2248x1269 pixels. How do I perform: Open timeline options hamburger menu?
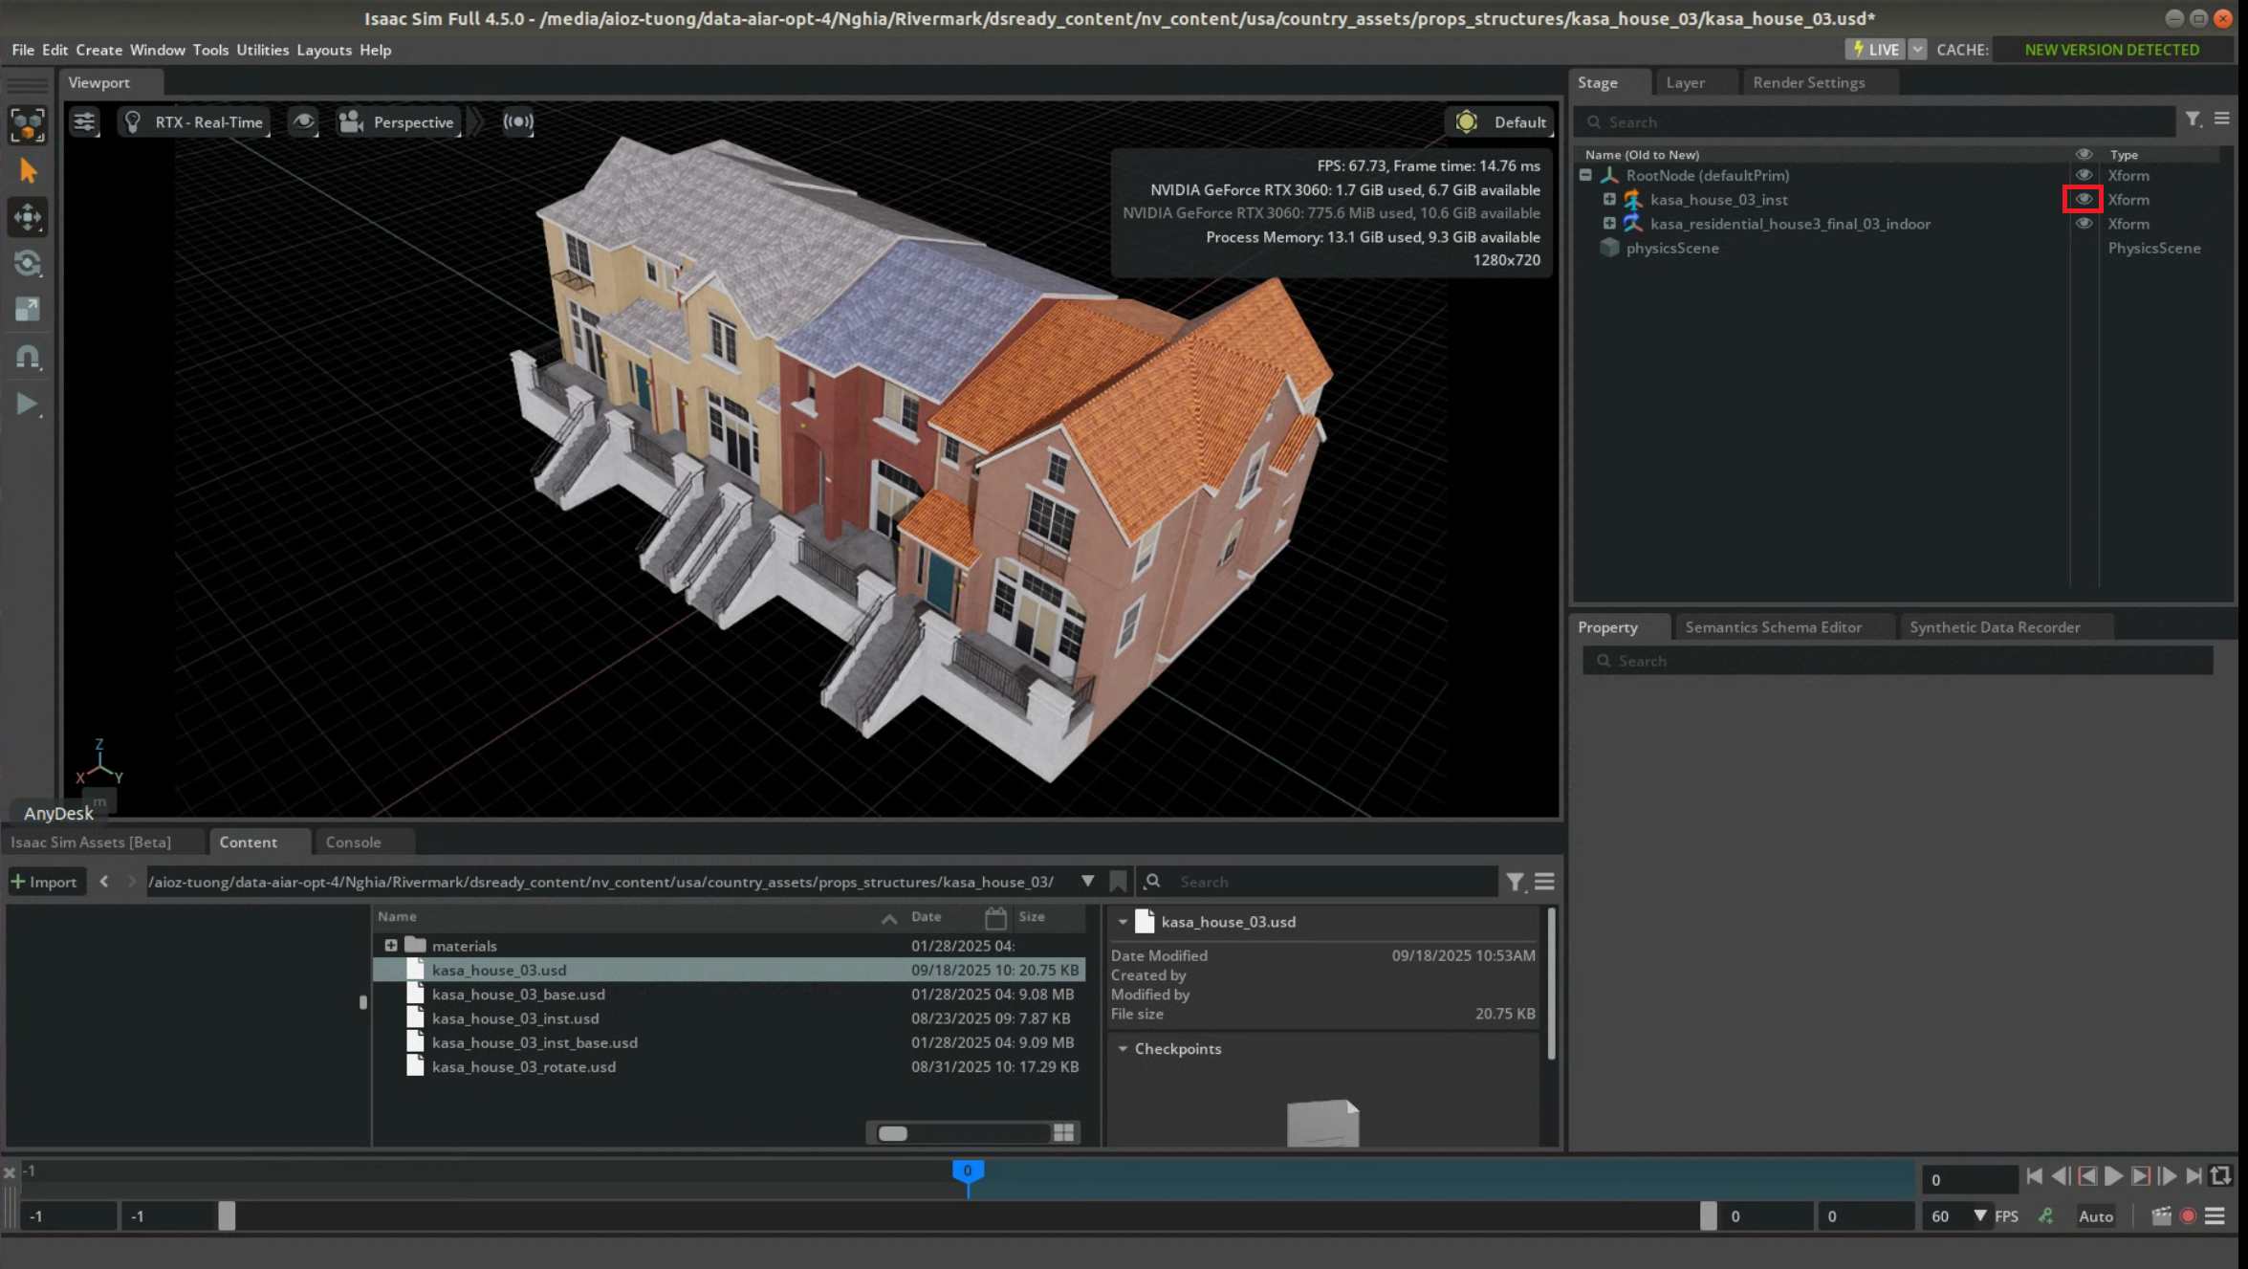(x=2215, y=1216)
